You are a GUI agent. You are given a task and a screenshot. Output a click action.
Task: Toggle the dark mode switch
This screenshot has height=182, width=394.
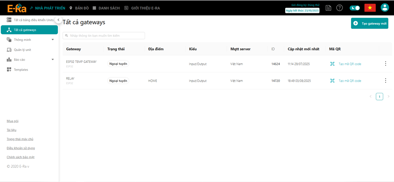click(x=354, y=8)
